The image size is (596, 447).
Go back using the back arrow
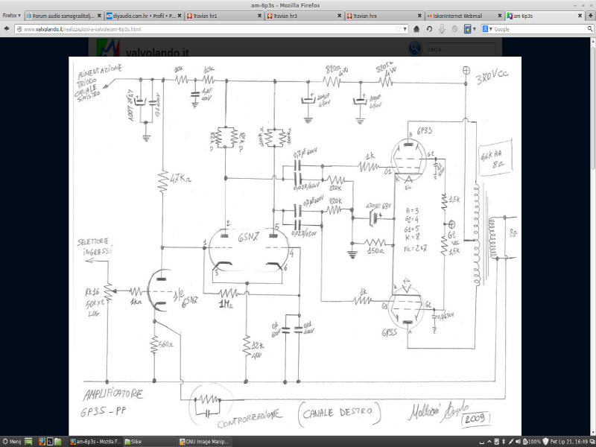coord(7,29)
